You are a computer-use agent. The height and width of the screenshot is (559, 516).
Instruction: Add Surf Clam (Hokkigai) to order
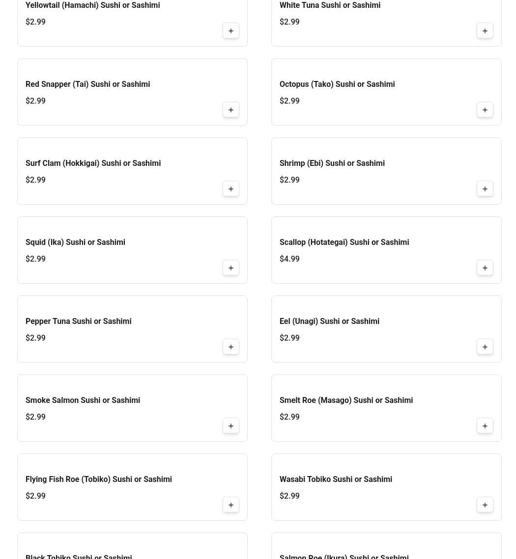click(x=230, y=189)
